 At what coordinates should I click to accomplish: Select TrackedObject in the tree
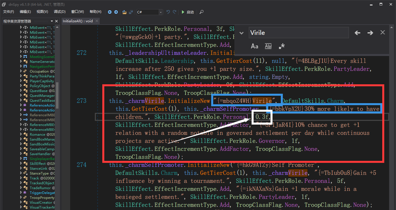point(42,183)
